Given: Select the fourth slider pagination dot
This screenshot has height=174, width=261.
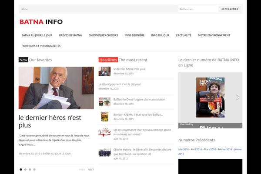Looking at the screenshot, I should pyautogui.click(x=34, y=170).
